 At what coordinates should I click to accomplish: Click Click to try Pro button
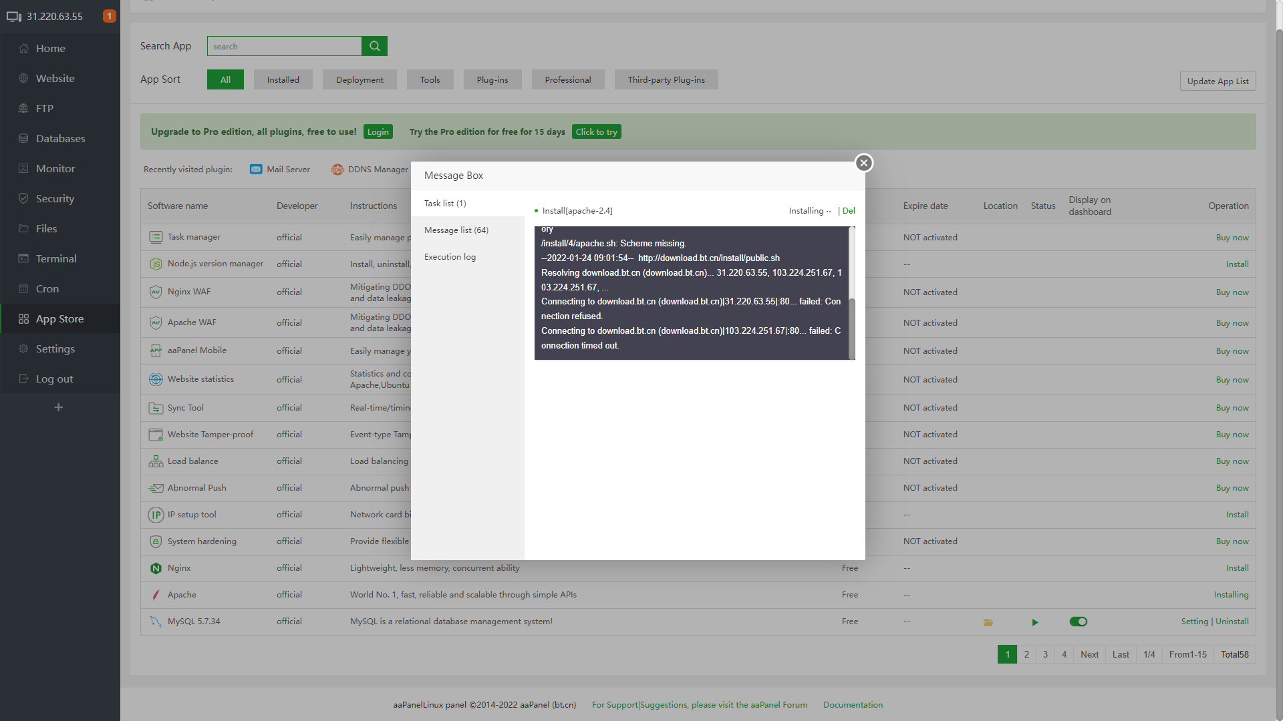(x=596, y=132)
